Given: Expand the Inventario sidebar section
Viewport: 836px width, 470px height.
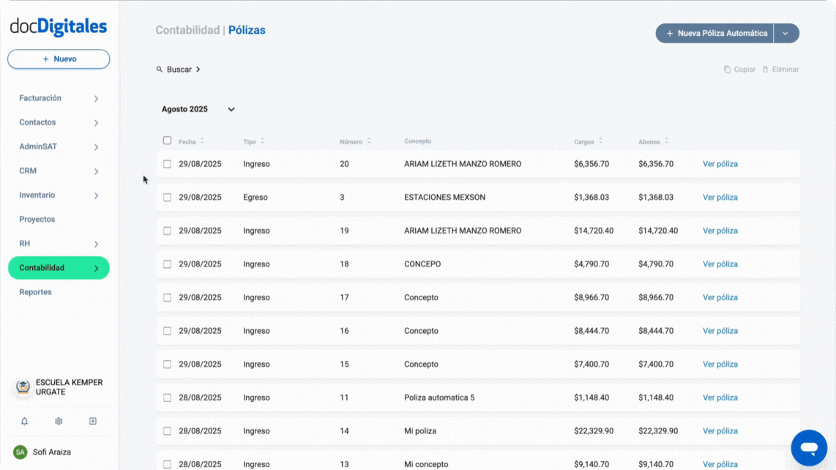Looking at the screenshot, I should [58, 195].
